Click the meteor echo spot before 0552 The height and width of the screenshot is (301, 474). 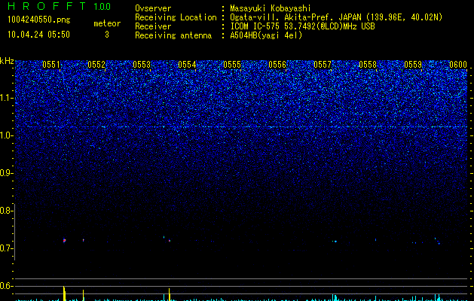click(x=83, y=240)
